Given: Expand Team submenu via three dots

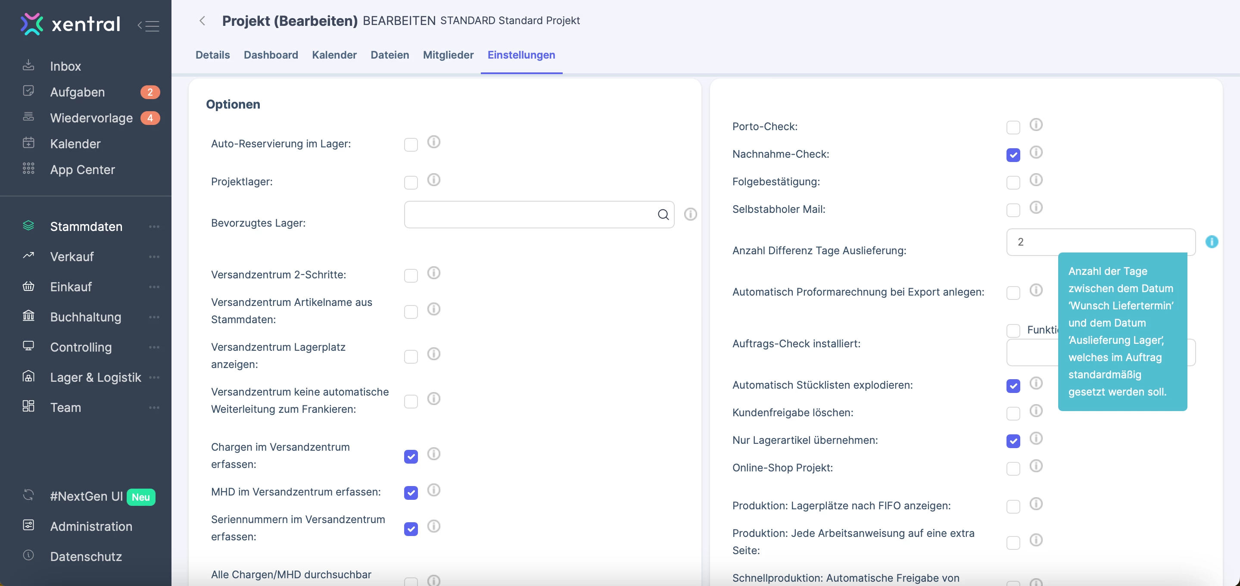Looking at the screenshot, I should [x=154, y=407].
